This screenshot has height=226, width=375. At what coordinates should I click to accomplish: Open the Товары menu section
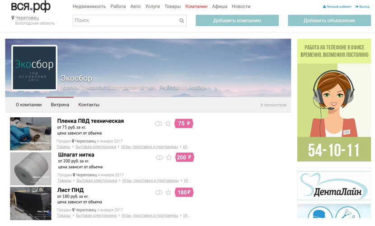(x=173, y=6)
